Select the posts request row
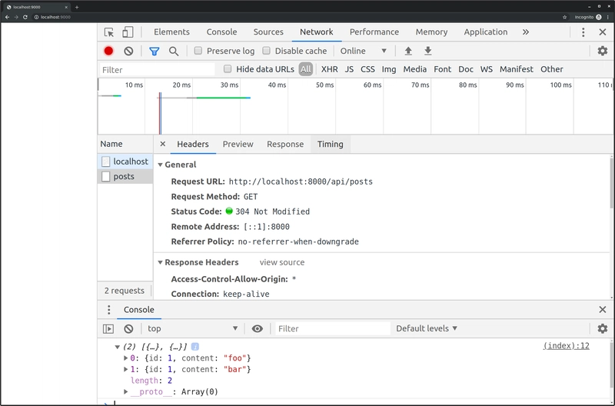Viewport: 615px width, 406px height. 125,176
